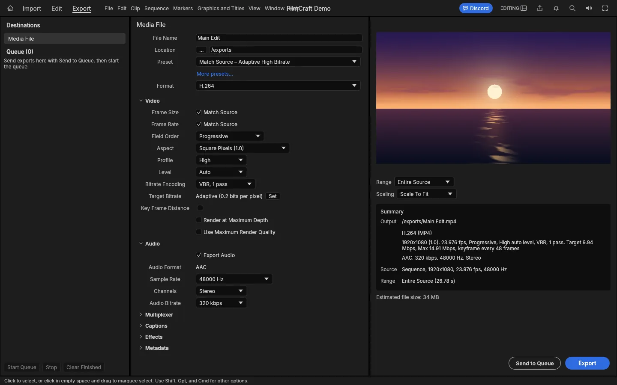Click the sunset preview image

493,98
